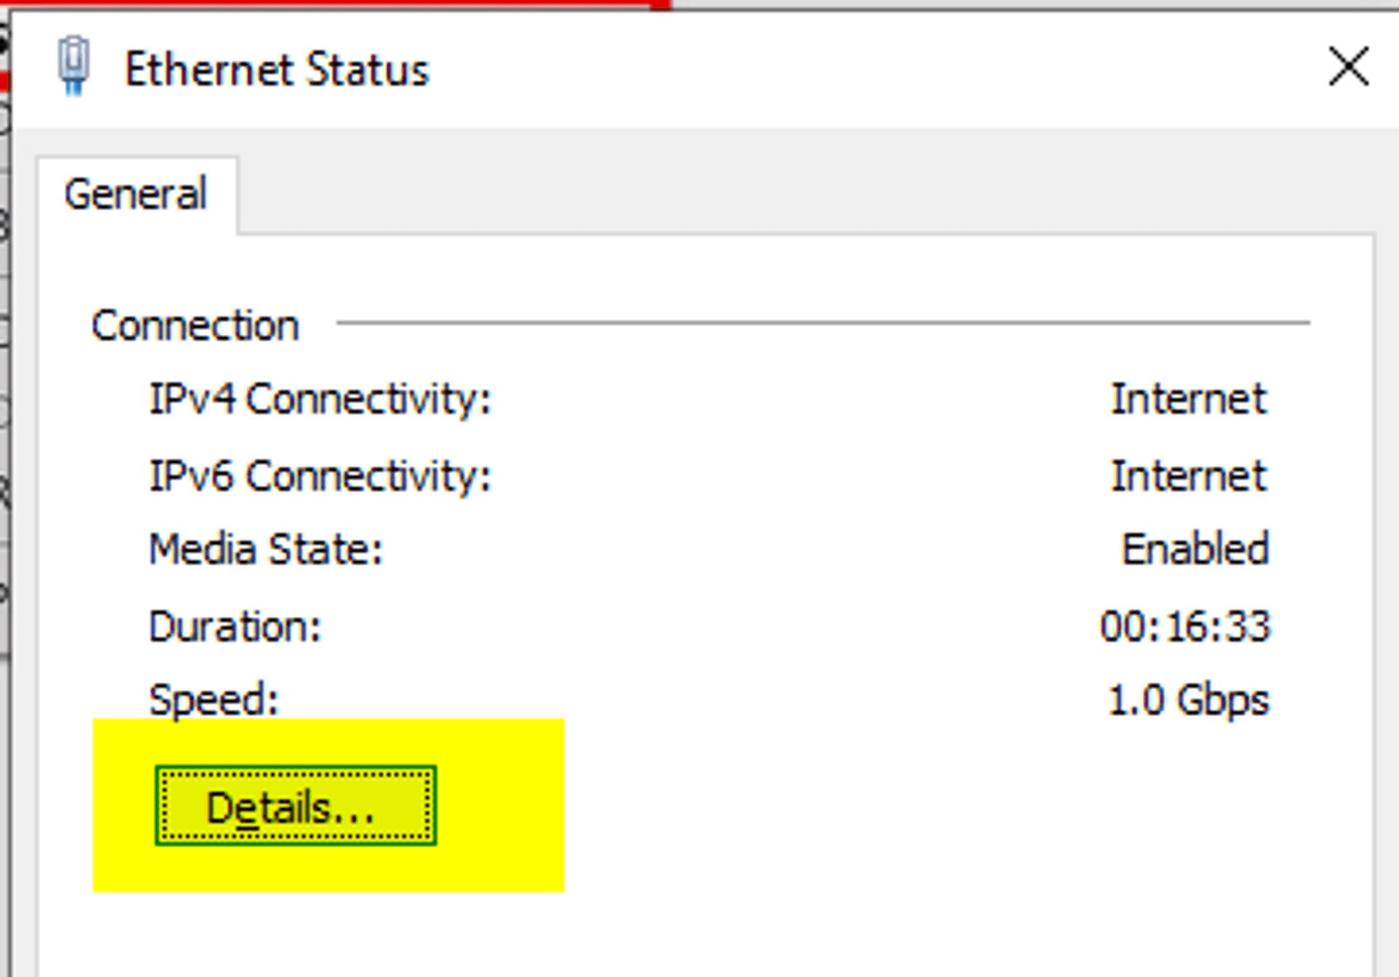Click the Ethernet adapter icon in title bar

(x=74, y=66)
